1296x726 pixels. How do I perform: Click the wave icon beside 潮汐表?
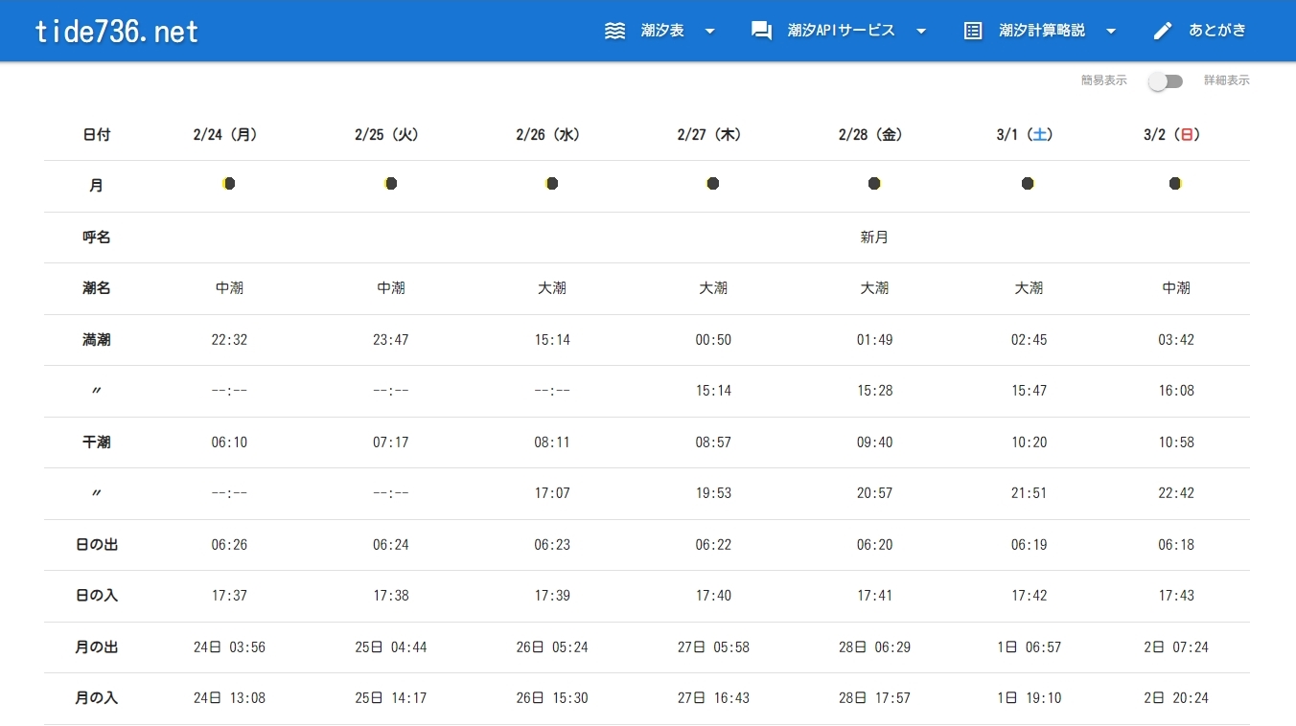[x=615, y=31]
